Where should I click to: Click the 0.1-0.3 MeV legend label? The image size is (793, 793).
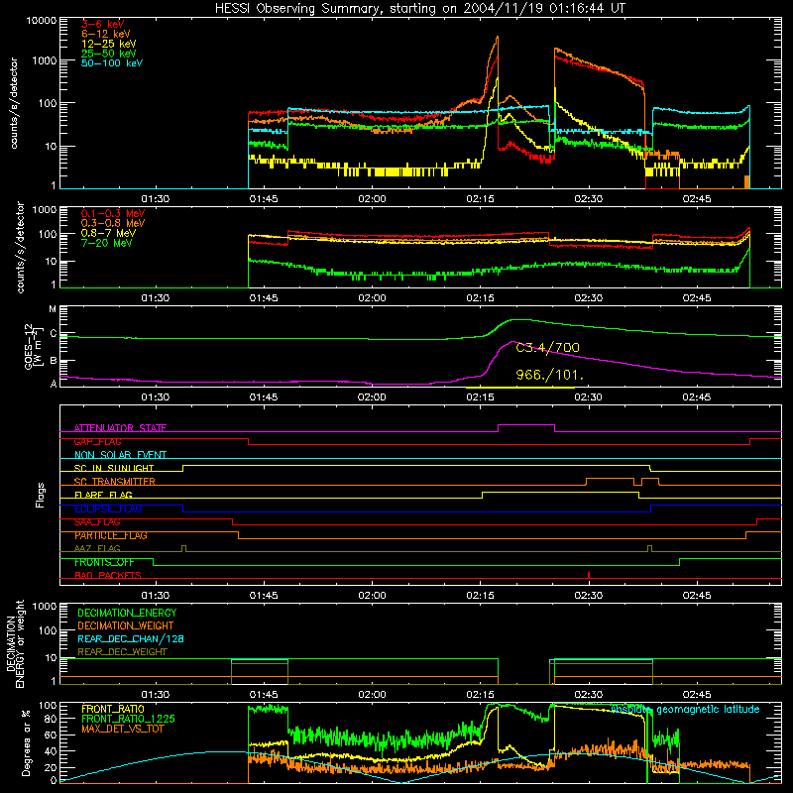click(113, 213)
